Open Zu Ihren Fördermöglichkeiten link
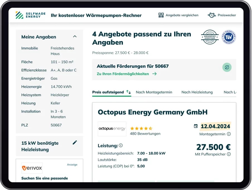 (127, 74)
